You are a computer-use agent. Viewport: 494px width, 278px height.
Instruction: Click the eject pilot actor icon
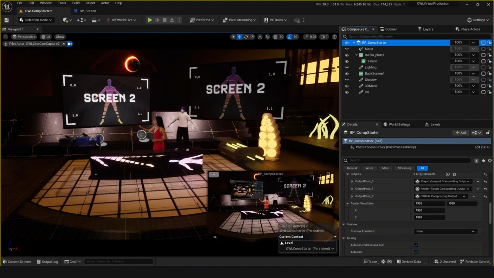(64, 44)
